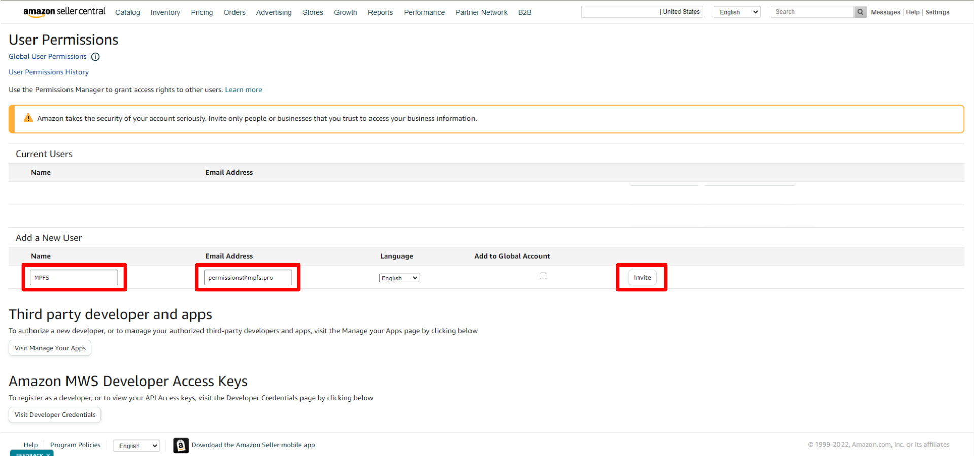Click the Current Users section title
The height and width of the screenshot is (456, 975).
44,154
